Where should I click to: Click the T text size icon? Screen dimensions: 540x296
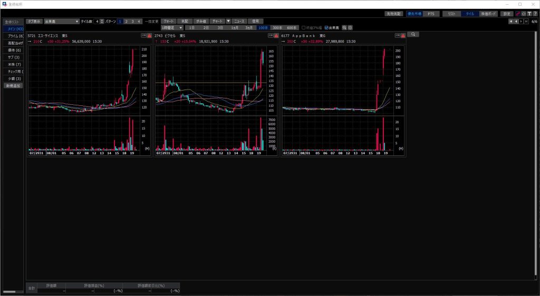[x=529, y=14]
